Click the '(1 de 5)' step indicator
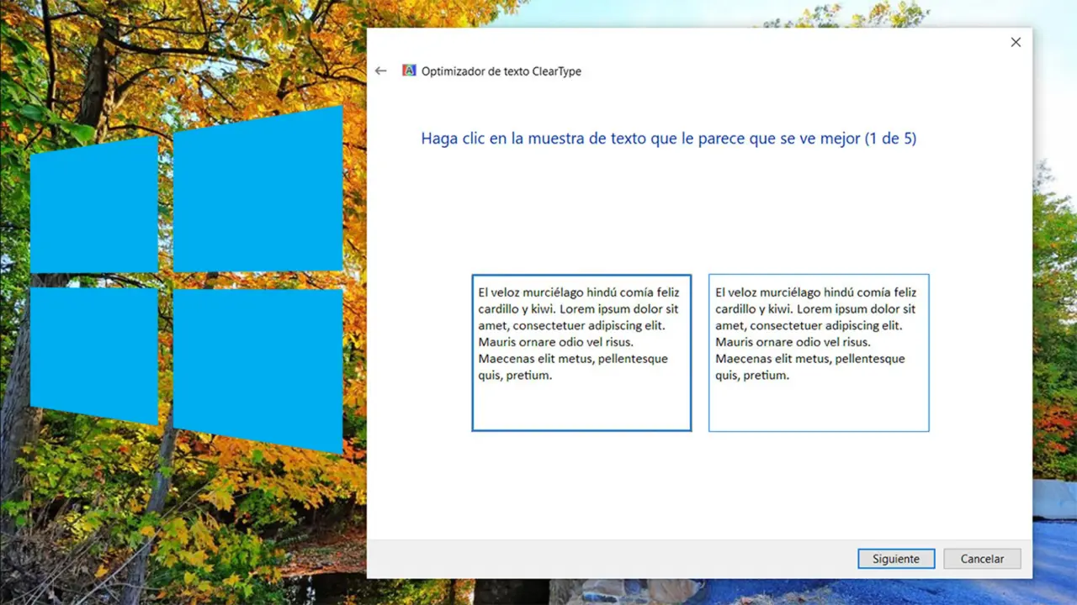 pos(890,139)
